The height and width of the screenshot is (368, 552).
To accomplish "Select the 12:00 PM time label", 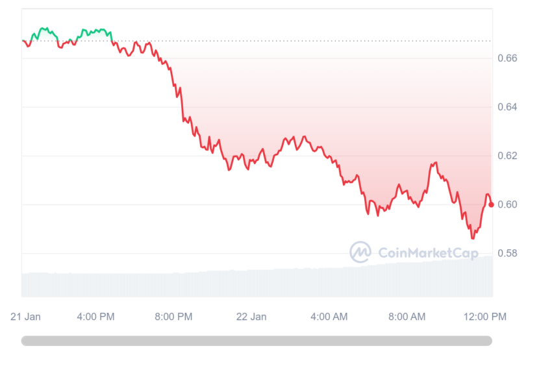I will click(x=485, y=317).
